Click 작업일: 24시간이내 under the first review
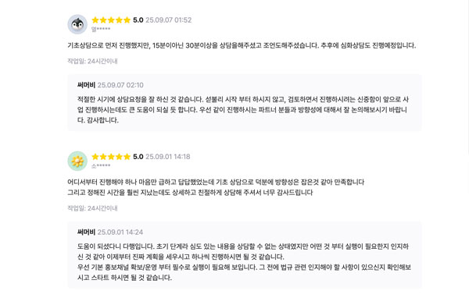The height and width of the screenshot is (305, 469). tap(92, 61)
